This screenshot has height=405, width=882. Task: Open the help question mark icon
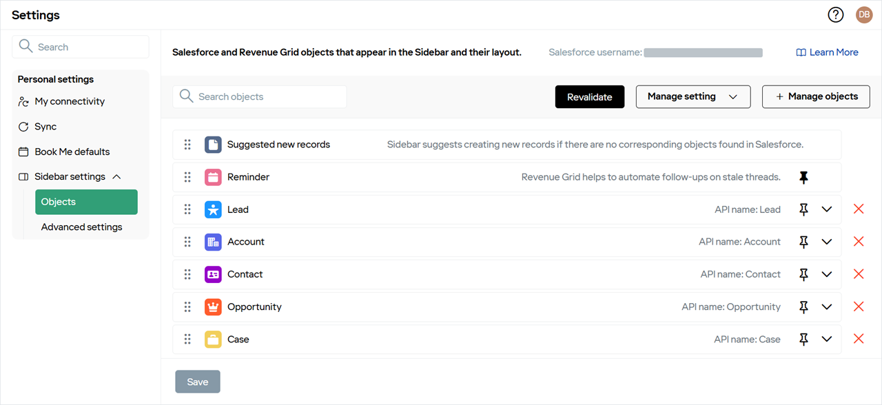tap(836, 14)
